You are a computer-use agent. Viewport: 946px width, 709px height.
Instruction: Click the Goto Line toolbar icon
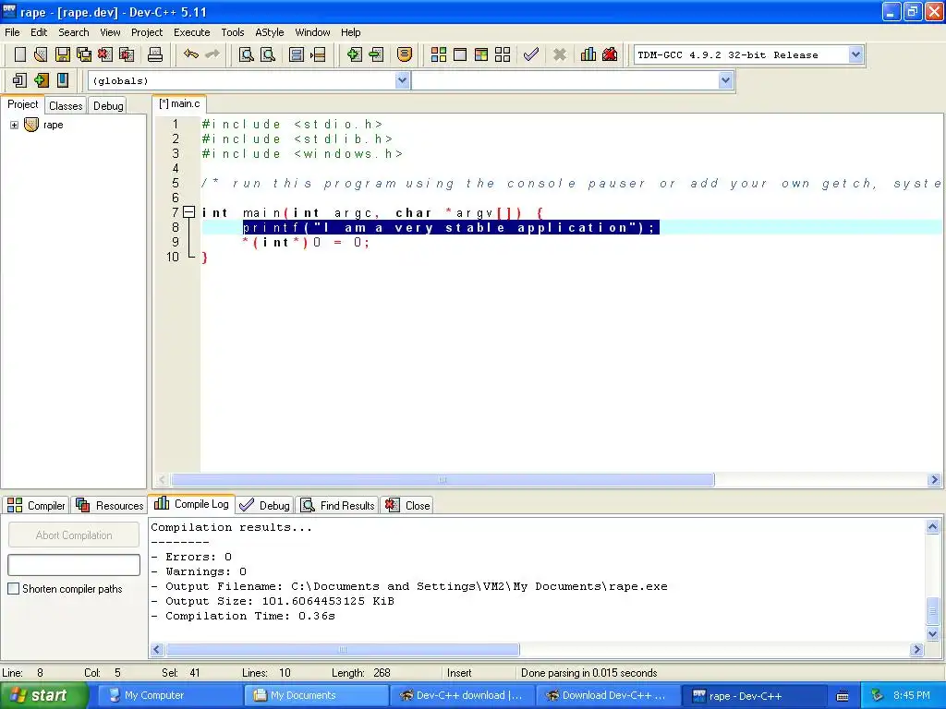(318, 54)
